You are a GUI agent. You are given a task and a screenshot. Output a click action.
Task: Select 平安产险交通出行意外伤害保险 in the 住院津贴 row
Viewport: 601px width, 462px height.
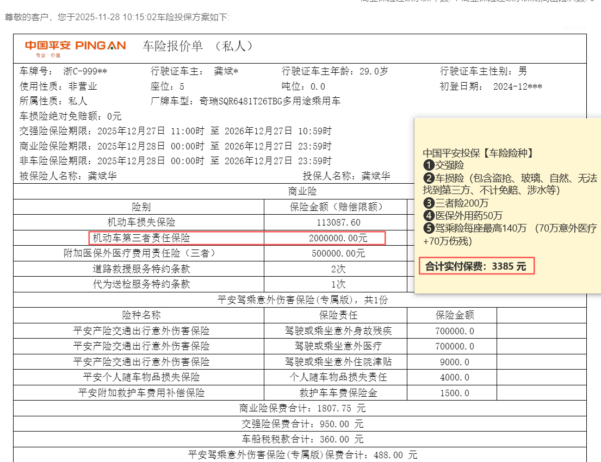coord(141,361)
